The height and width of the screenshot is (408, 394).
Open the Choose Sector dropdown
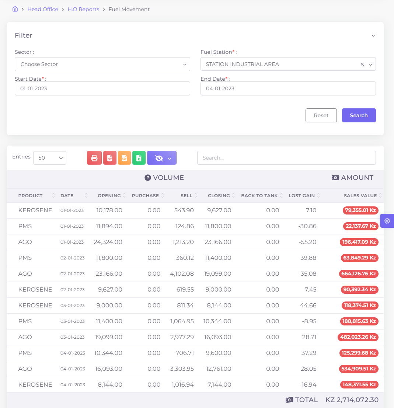click(x=102, y=64)
